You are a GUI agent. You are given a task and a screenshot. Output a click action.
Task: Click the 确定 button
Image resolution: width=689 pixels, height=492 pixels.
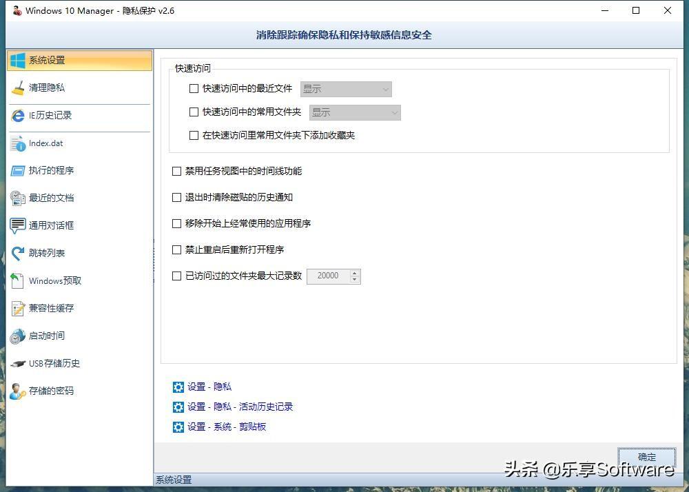(646, 458)
